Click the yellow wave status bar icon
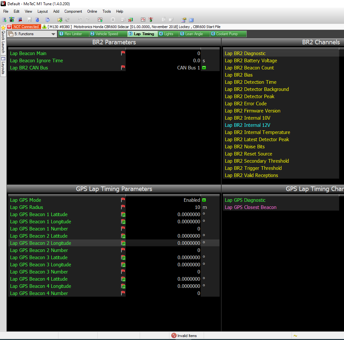344x340 pixels. click(295, 336)
